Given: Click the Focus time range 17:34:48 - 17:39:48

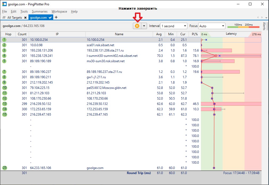Looking at the screenshot, I should click(x=241, y=173).
